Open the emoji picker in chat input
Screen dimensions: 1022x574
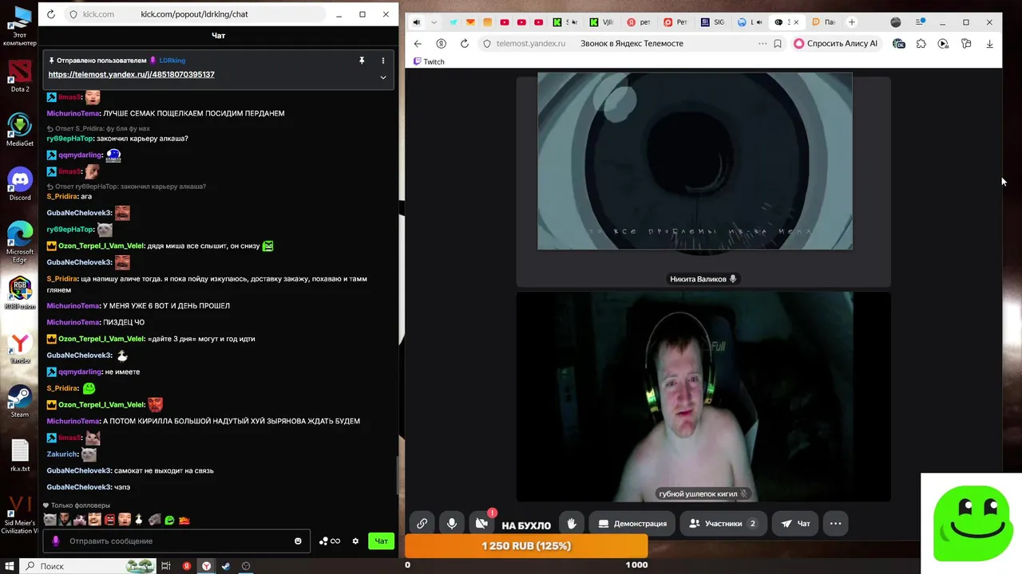coord(298,541)
